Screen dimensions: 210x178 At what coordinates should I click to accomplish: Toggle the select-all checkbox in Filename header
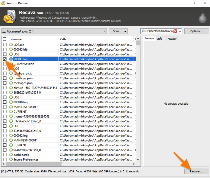click(5, 39)
